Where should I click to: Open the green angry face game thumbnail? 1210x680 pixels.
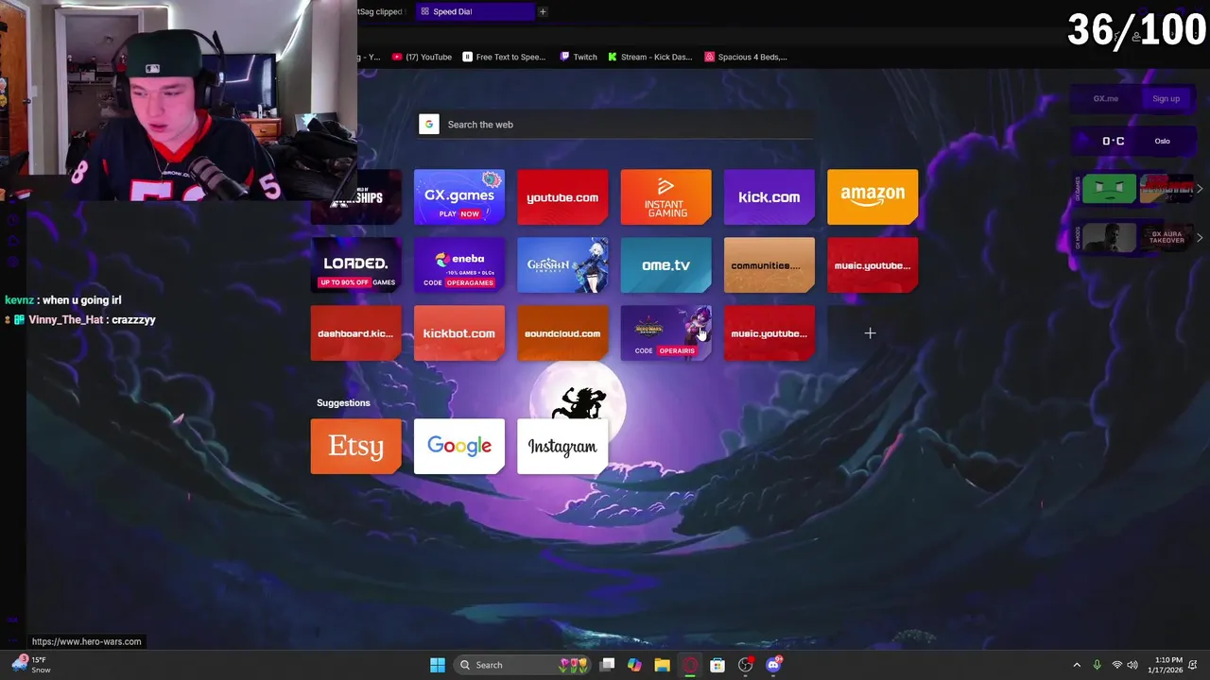(1109, 189)
